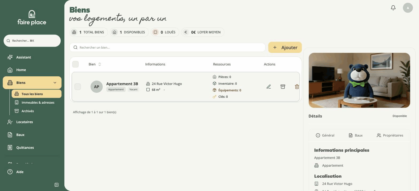Open the user avatar menu
This screenshot has height=191, width=419.
pyautogui.click(x=408, y=8)
